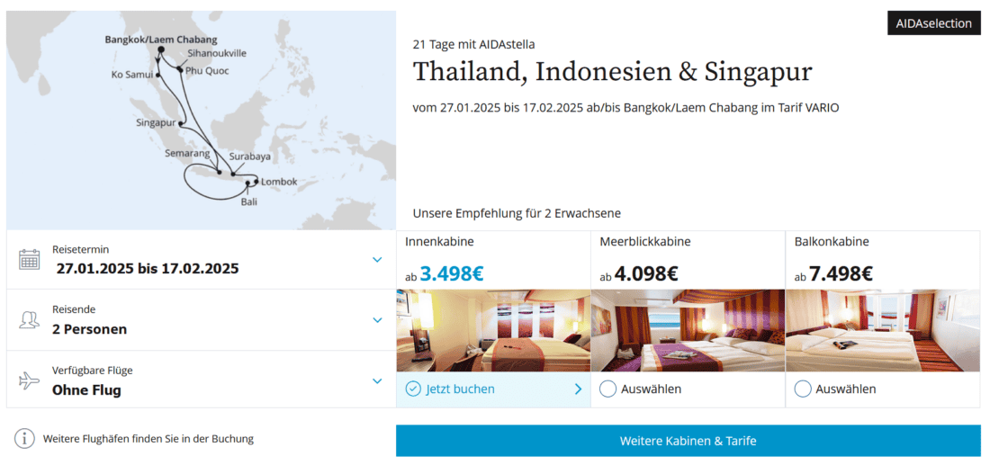Open the Reisende 2 Personen dropdown
This screenshot has width=990, height=465.
[377, 320]
